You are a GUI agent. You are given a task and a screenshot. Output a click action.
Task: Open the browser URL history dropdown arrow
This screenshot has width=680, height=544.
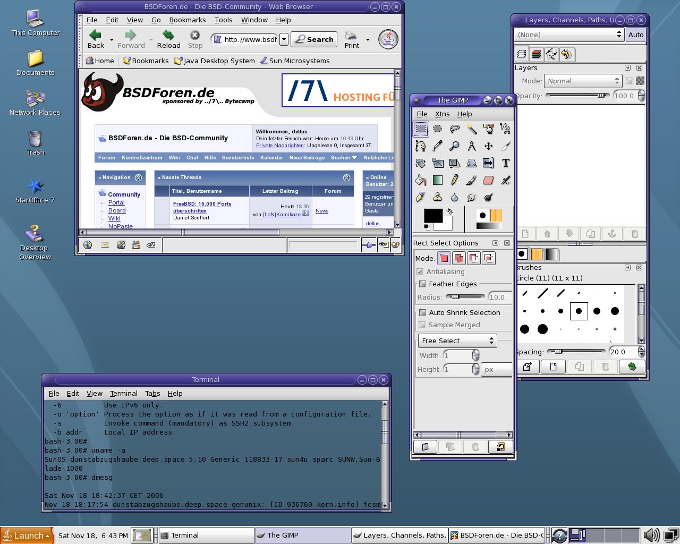[284, 39]
